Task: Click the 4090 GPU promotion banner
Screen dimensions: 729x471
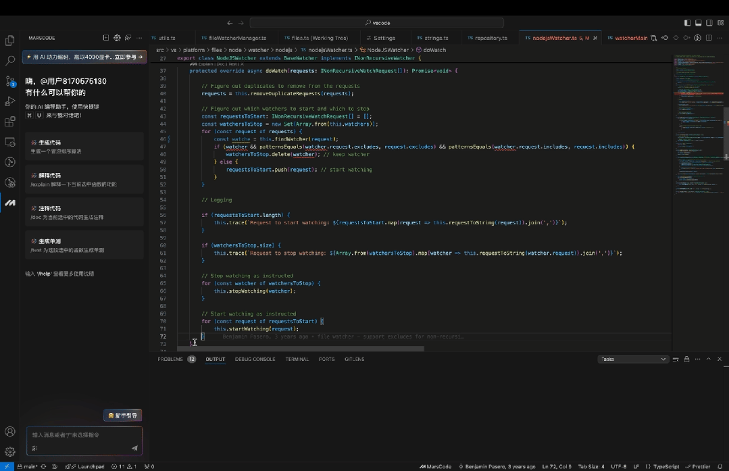Action: tap(84, 57)
